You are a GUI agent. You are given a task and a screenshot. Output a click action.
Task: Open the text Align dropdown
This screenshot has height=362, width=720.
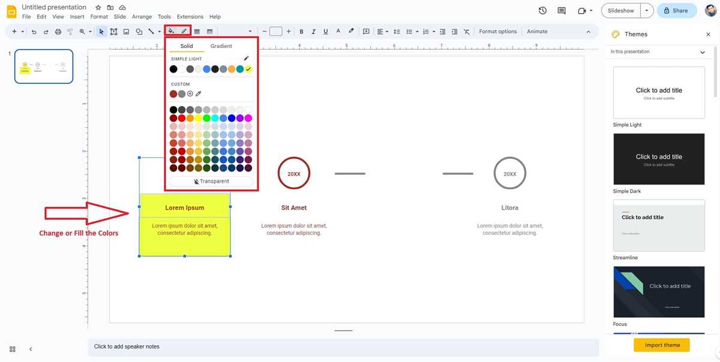pyautogui.click(x=382, y=32)
